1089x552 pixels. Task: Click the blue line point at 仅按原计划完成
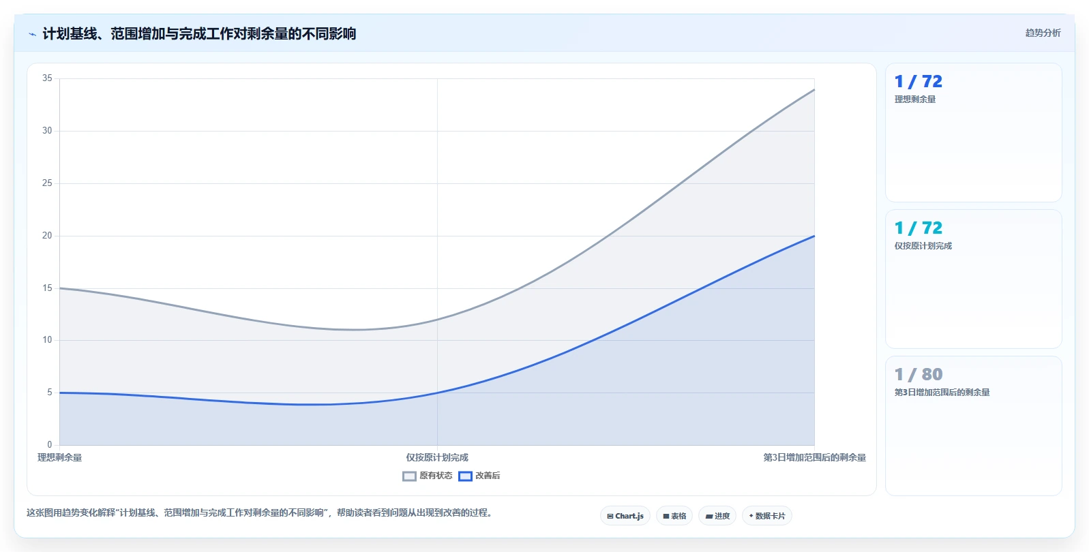[x=437, y=393]
